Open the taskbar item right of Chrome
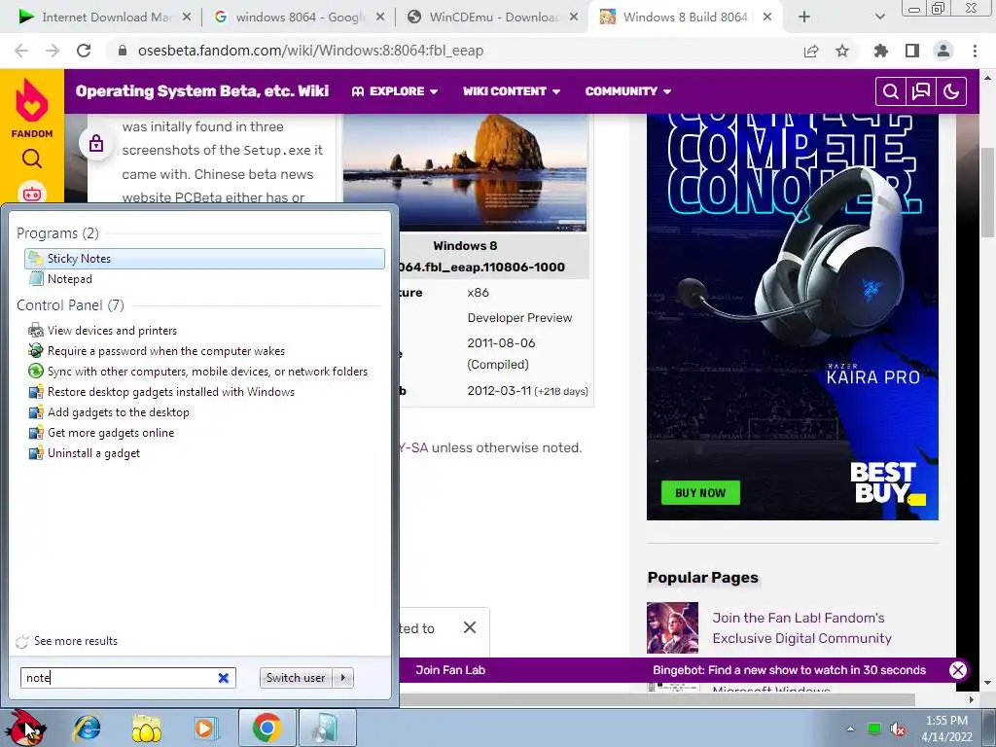Viewport: 996px width, 747px height. [327, 728]
